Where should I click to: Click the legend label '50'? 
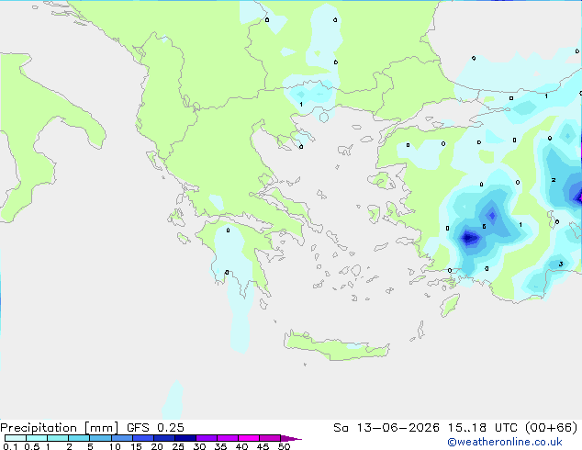(284, 446)
